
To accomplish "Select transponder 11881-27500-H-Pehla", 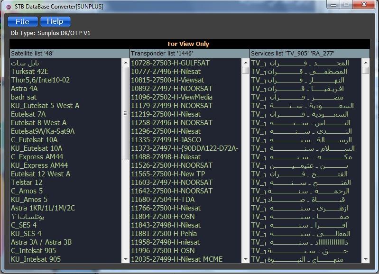I will (185, 234).
